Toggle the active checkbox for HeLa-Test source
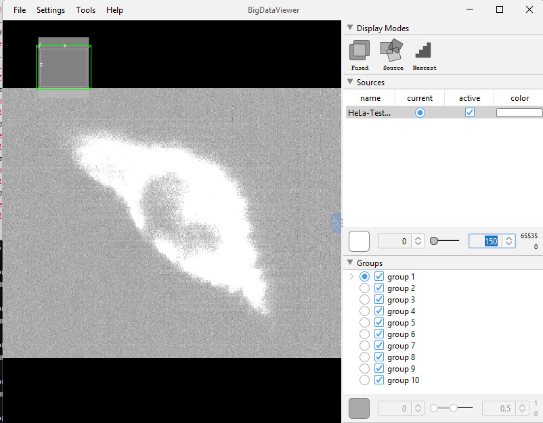The image size is (543, 423). (469, 112)
